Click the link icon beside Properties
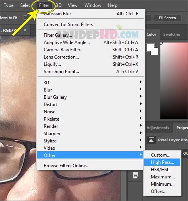This screenshot has width=188, height=201. (x=185, y=153)
